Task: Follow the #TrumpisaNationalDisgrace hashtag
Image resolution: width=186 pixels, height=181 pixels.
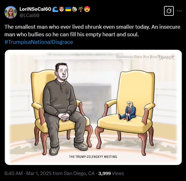Action: 39,42
